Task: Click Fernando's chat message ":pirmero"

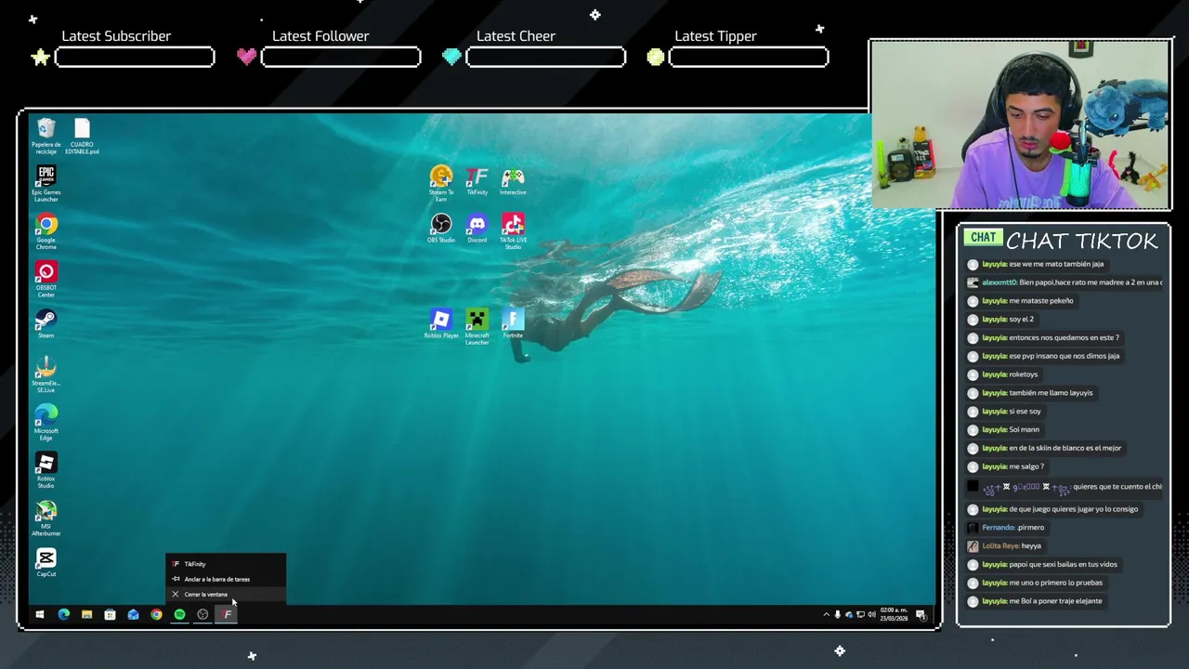Action: (x=1031, y=528)
